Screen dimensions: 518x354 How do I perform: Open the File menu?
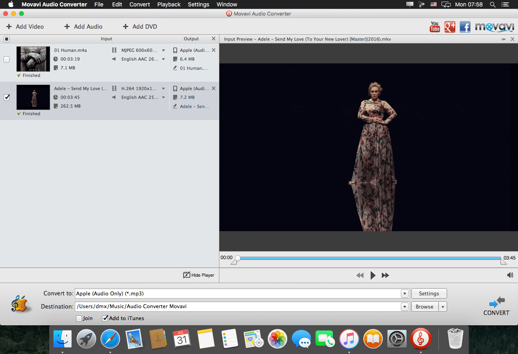(99, 4)
